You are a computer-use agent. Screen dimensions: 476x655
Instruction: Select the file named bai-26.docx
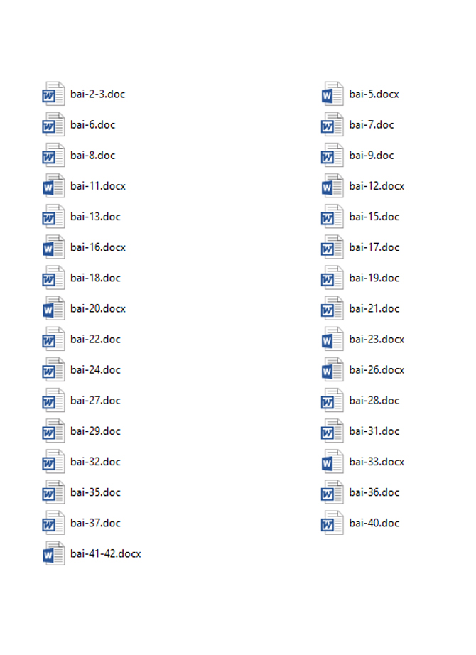(377, 369)
